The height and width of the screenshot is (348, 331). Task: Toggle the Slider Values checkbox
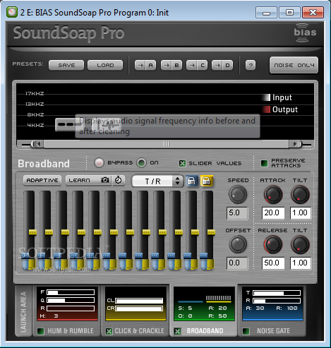[182, 163]
